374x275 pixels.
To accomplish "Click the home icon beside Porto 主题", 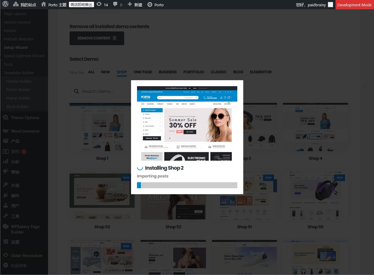I will point(44,4).
